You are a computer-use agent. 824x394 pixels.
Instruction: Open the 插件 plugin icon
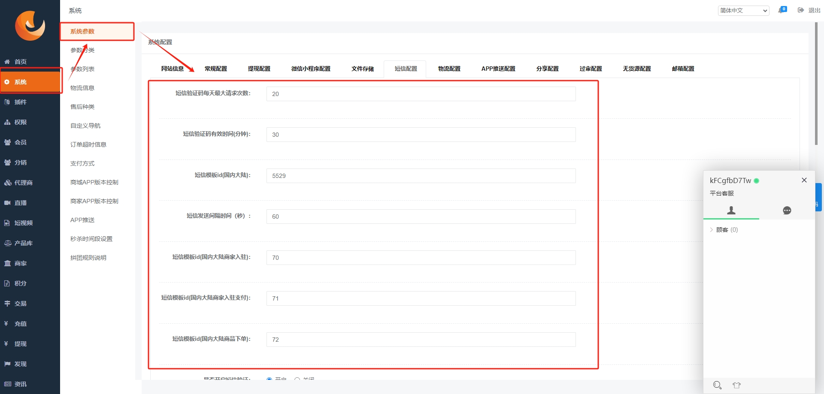7,102
